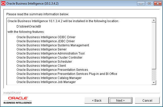The image size is (163, 107).
Task: Go back with the Back button
Action: coord(97,100)
